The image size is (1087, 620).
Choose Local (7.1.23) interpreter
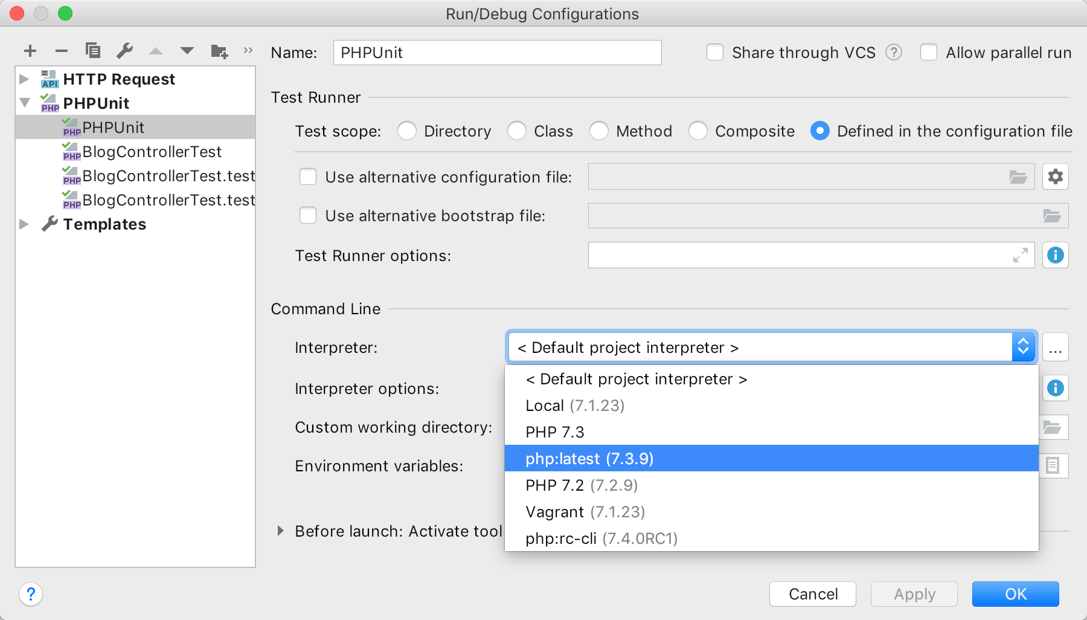pyautogui.click(x=772, y=405)
